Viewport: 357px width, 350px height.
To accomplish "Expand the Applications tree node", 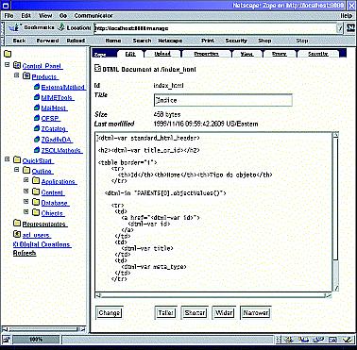I will pos(26,180).
